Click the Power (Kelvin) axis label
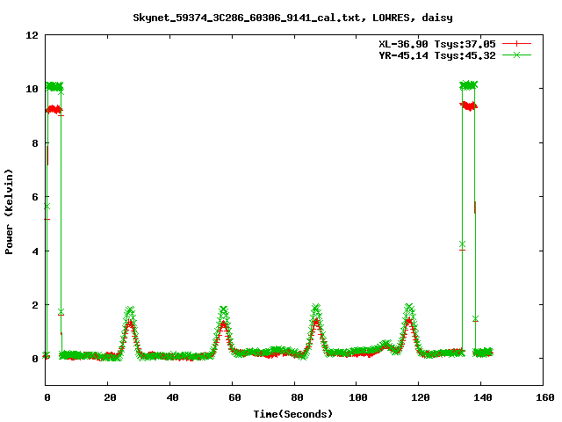The image size is (562, 422). pyautogui.click(x=9, y=212)
